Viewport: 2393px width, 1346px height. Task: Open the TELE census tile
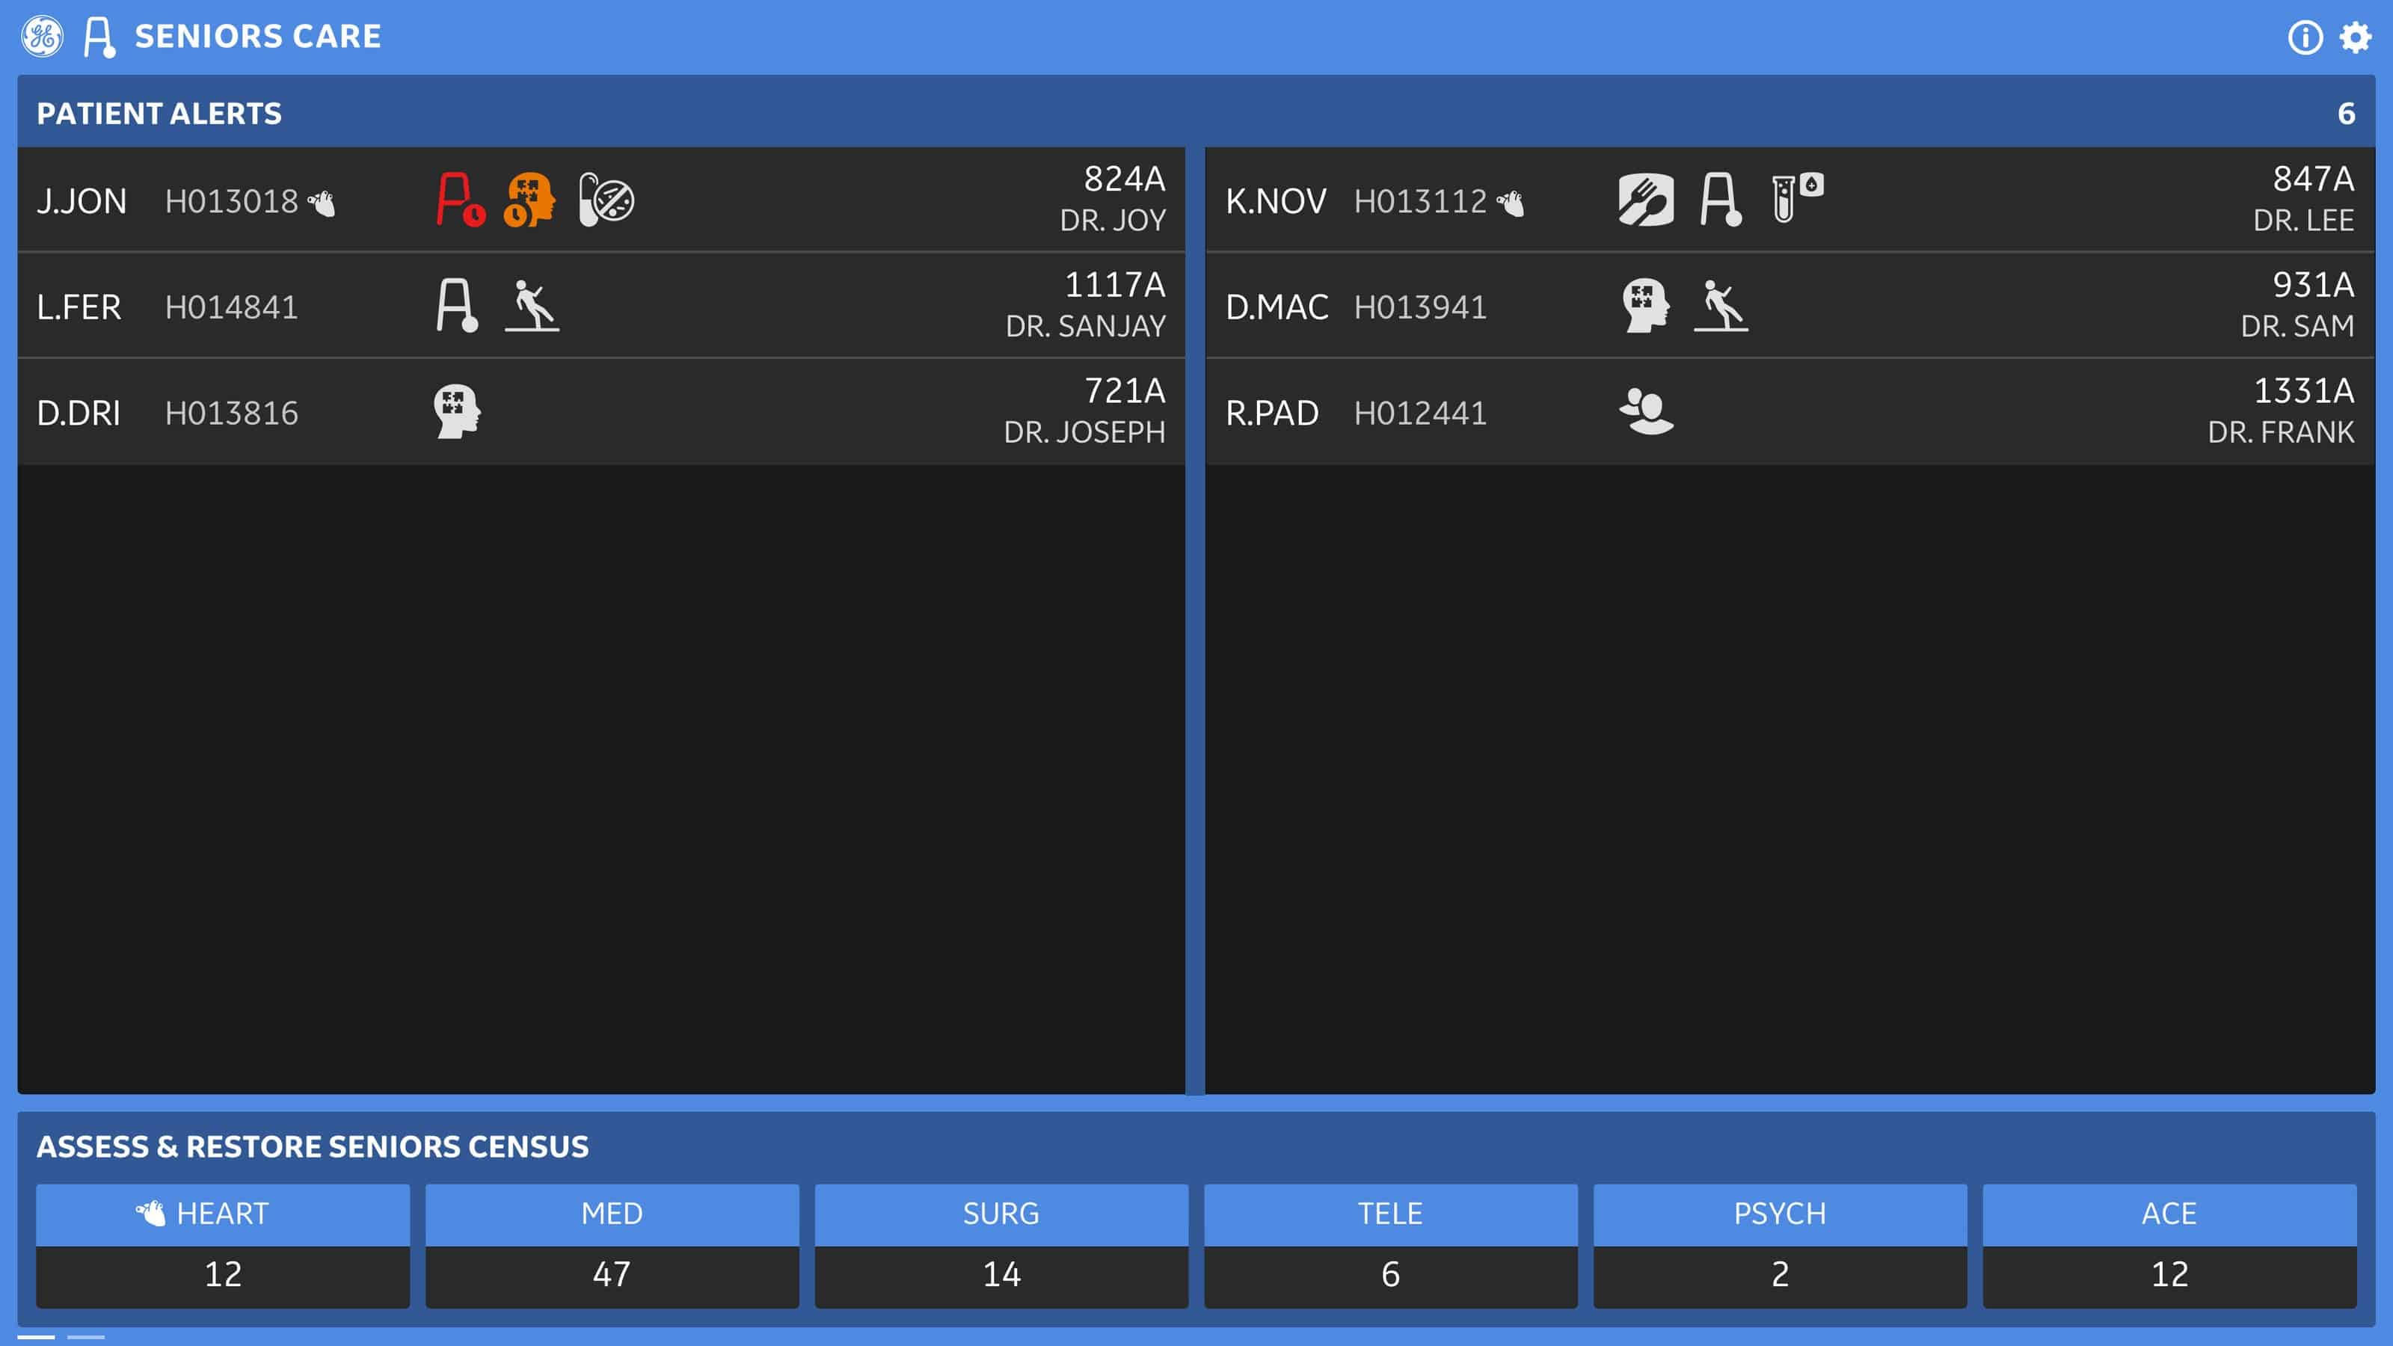(x=1391, y=1246)
